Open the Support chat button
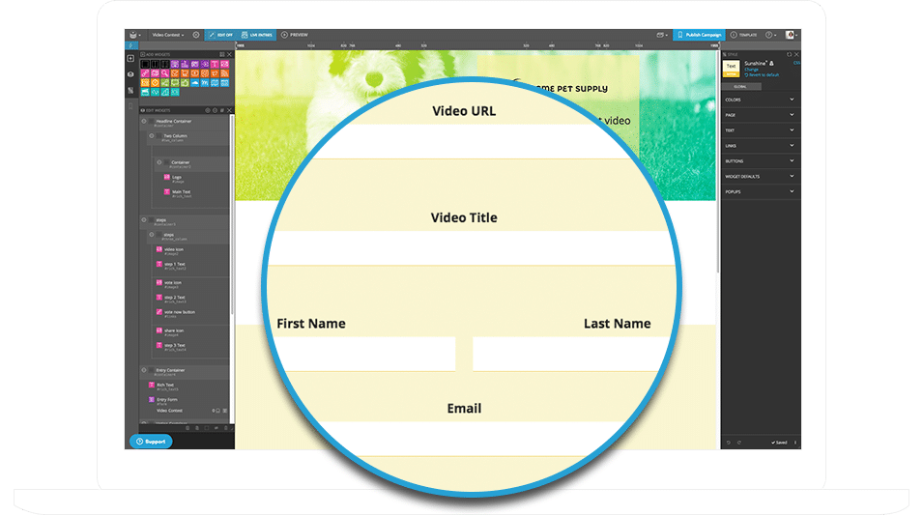The height and width of the screenshot is (516, 923). coord(150,442)
